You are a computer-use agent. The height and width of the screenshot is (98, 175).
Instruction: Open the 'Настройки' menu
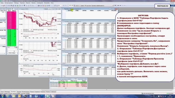(x=47, y=3)
